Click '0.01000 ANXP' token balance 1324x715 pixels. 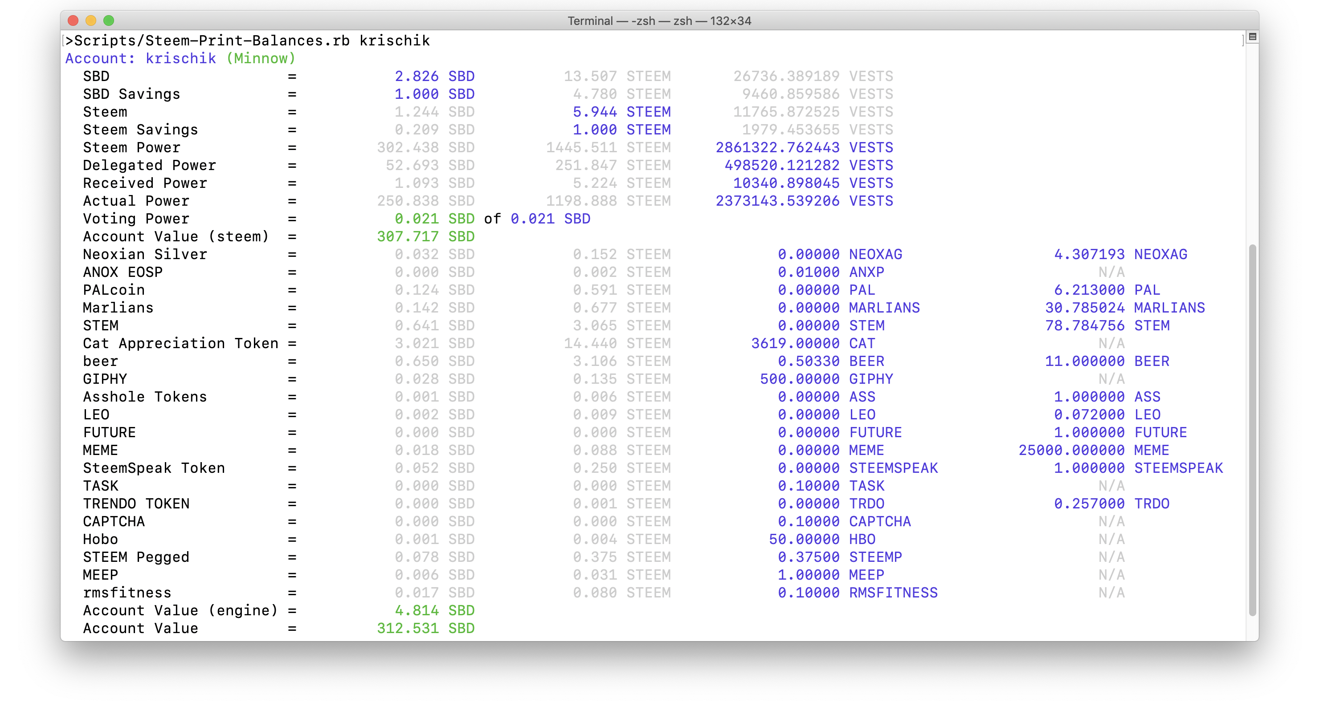[x=830, y=272]
